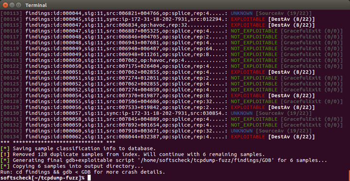
Task: Click NOT_EXPLOITABLE label on line 00116
Action: click(254, 31)
